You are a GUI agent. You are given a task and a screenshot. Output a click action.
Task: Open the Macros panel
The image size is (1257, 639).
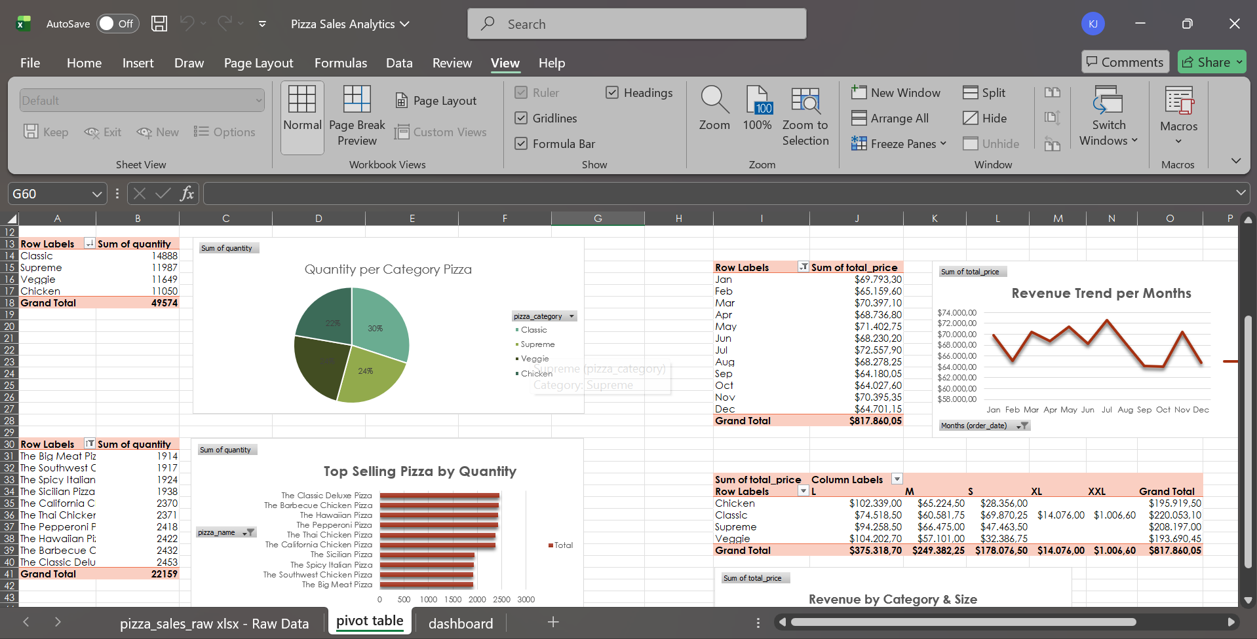(x=1177, y=115)
